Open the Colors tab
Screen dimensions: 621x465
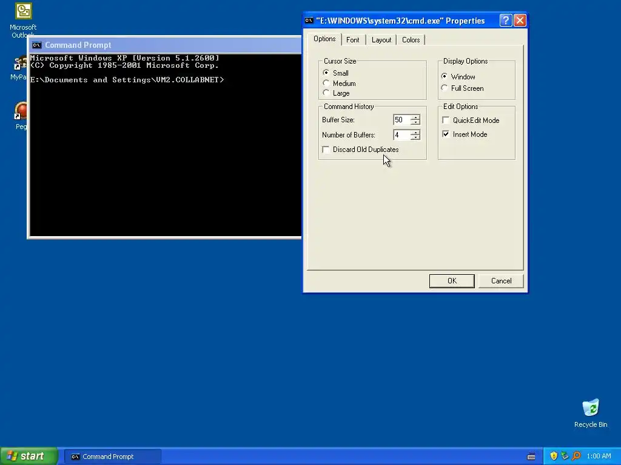click(411, 40)
